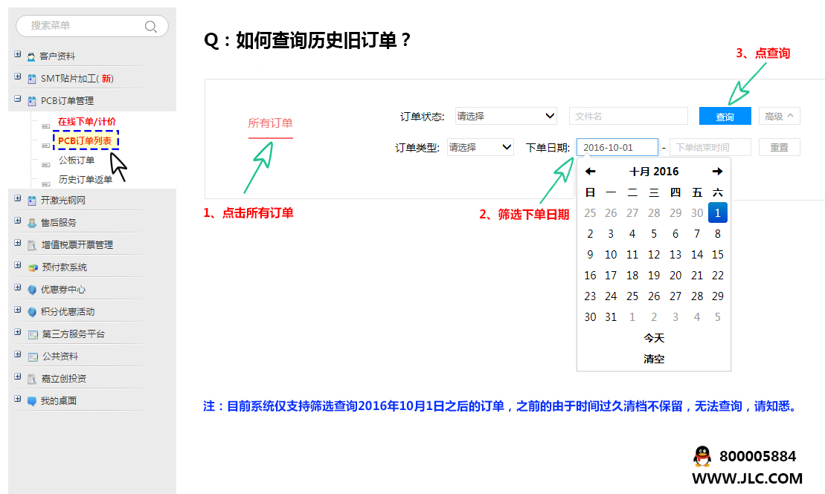Screen dimensions: 825x494
Task: Click the 预付款系统 icon in sidebar
Action: 32,267
